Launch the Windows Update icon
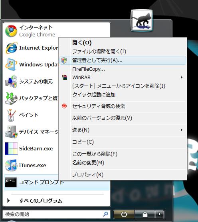The image size is (198, 222). pyautogui.click(x=11, y=64)
